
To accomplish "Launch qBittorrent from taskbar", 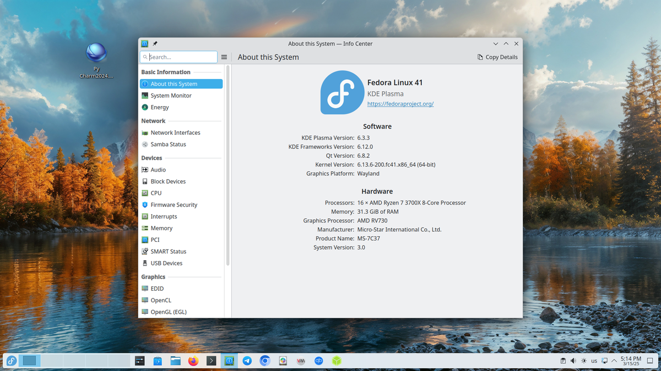I will (x=318, y=361).
